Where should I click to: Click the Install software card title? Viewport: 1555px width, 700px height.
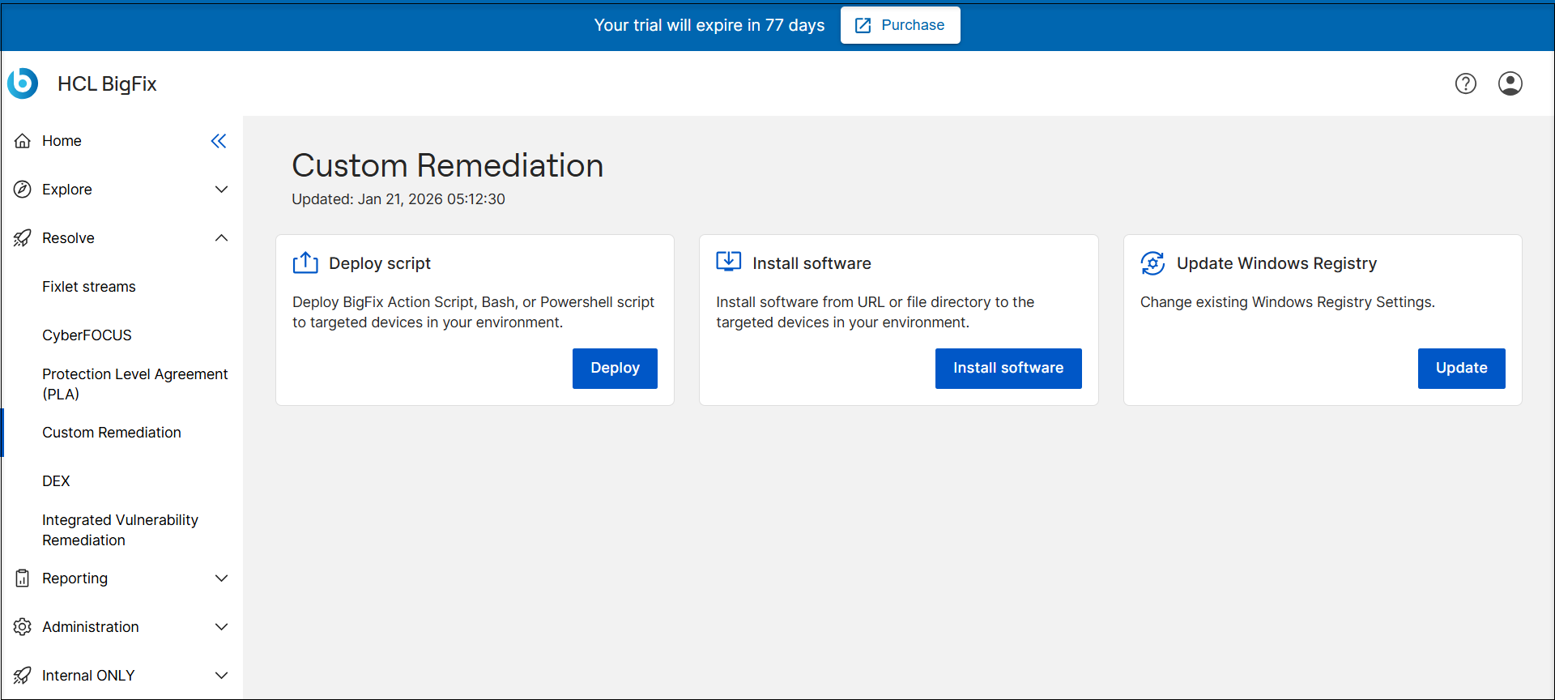[x=812, y=263]
